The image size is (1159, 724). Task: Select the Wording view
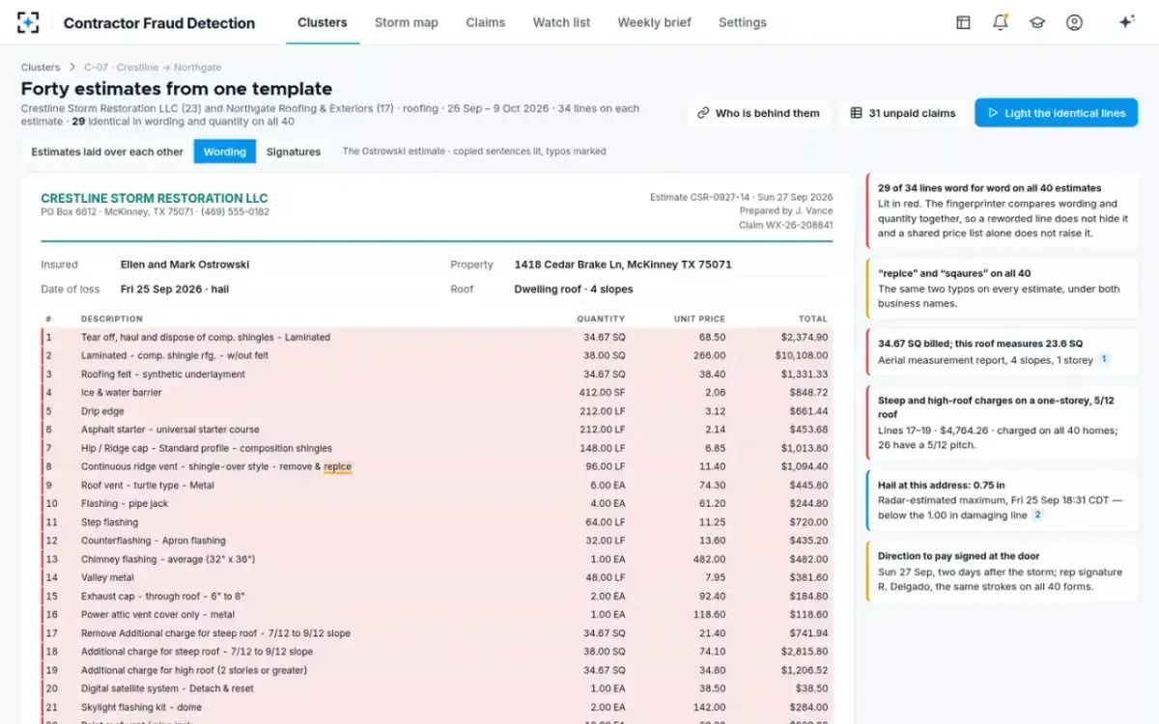coord(225,152)
